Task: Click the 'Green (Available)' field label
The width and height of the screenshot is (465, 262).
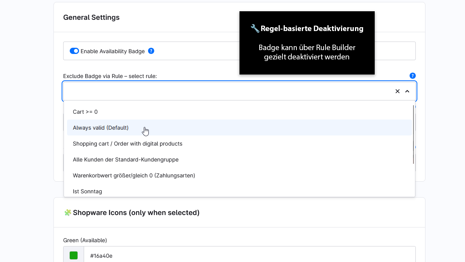Action: (85, 240)
